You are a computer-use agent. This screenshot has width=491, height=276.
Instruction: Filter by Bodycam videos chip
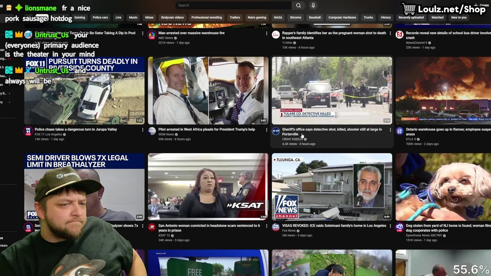[172, 17]
